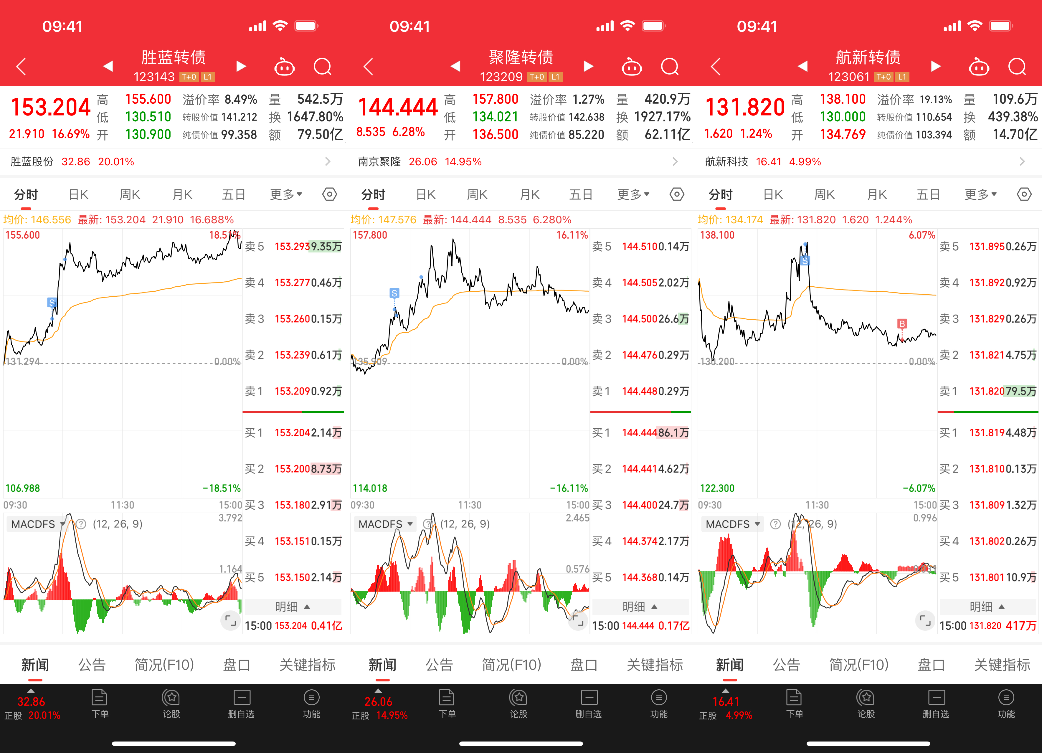Viewport: 1042px width, 753px height.
Task: Open 公告 tab for 航新转债
Action: click(x=786, y=665)
